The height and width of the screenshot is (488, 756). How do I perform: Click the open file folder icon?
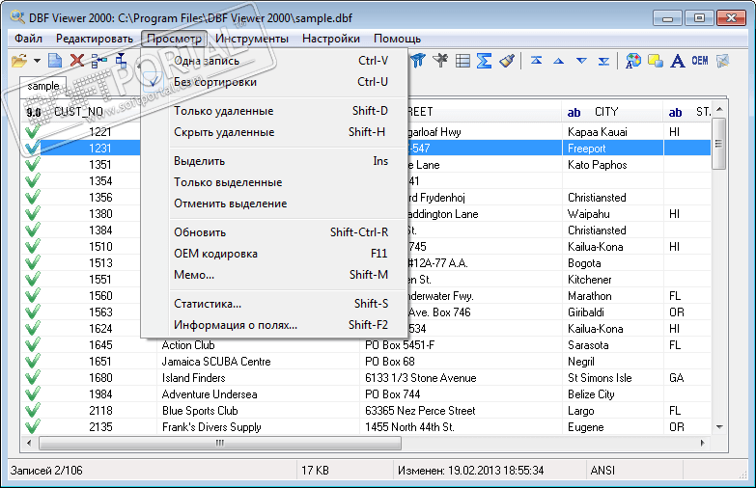(x=18, y=61)
